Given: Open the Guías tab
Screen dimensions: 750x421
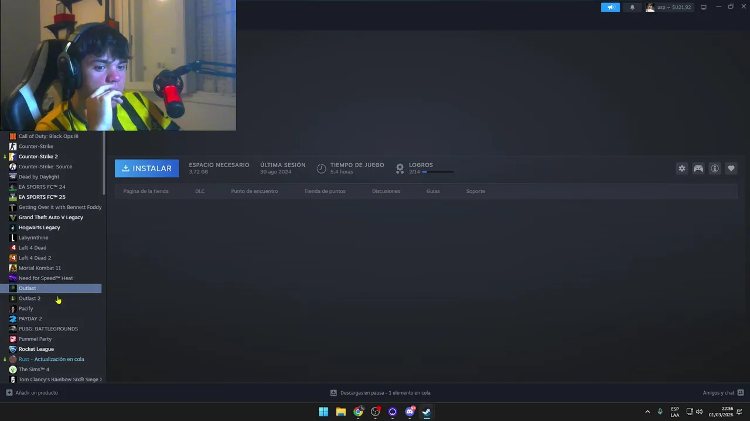Looking at the screenshot, I should [x=433, y=191].
